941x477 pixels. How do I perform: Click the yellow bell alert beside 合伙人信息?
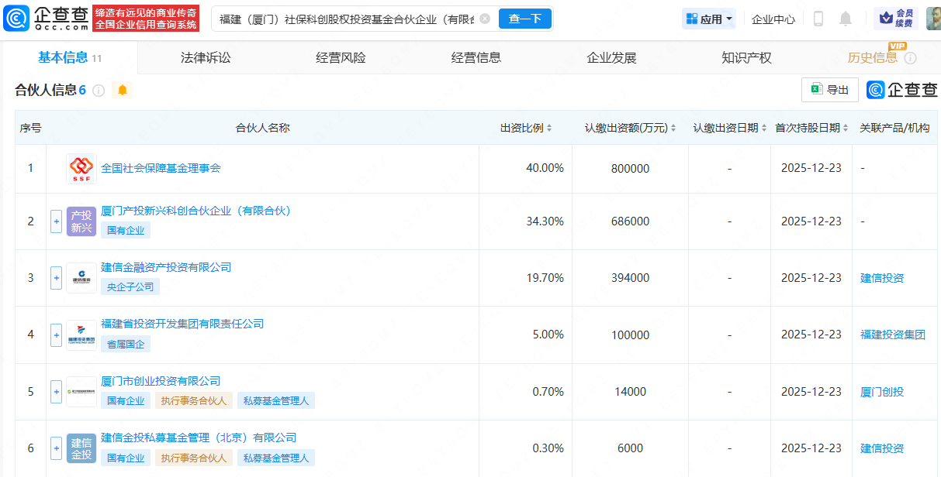point(123,90)
